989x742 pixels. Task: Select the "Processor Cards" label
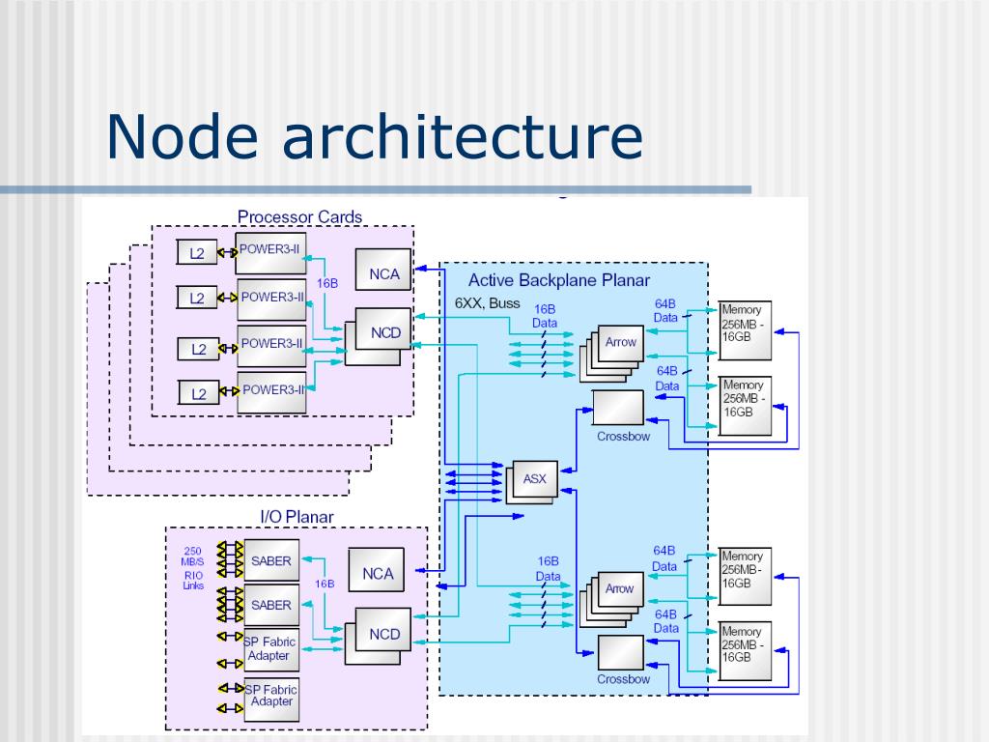(x=299, y=216)
